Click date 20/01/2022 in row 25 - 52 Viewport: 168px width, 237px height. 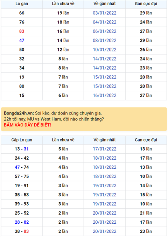[x=105, y=213]
